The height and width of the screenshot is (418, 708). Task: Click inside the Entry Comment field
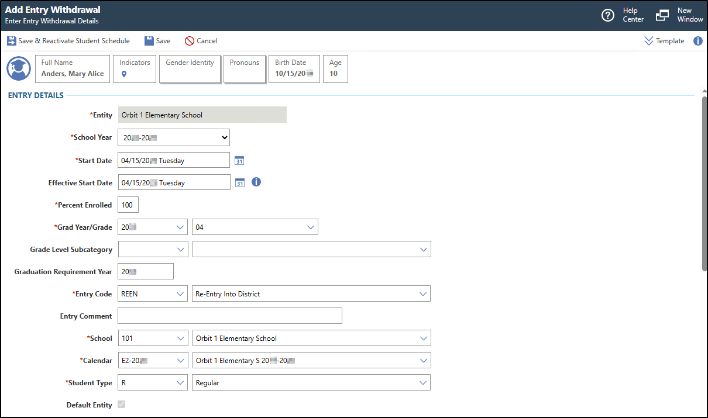[229, 316]
